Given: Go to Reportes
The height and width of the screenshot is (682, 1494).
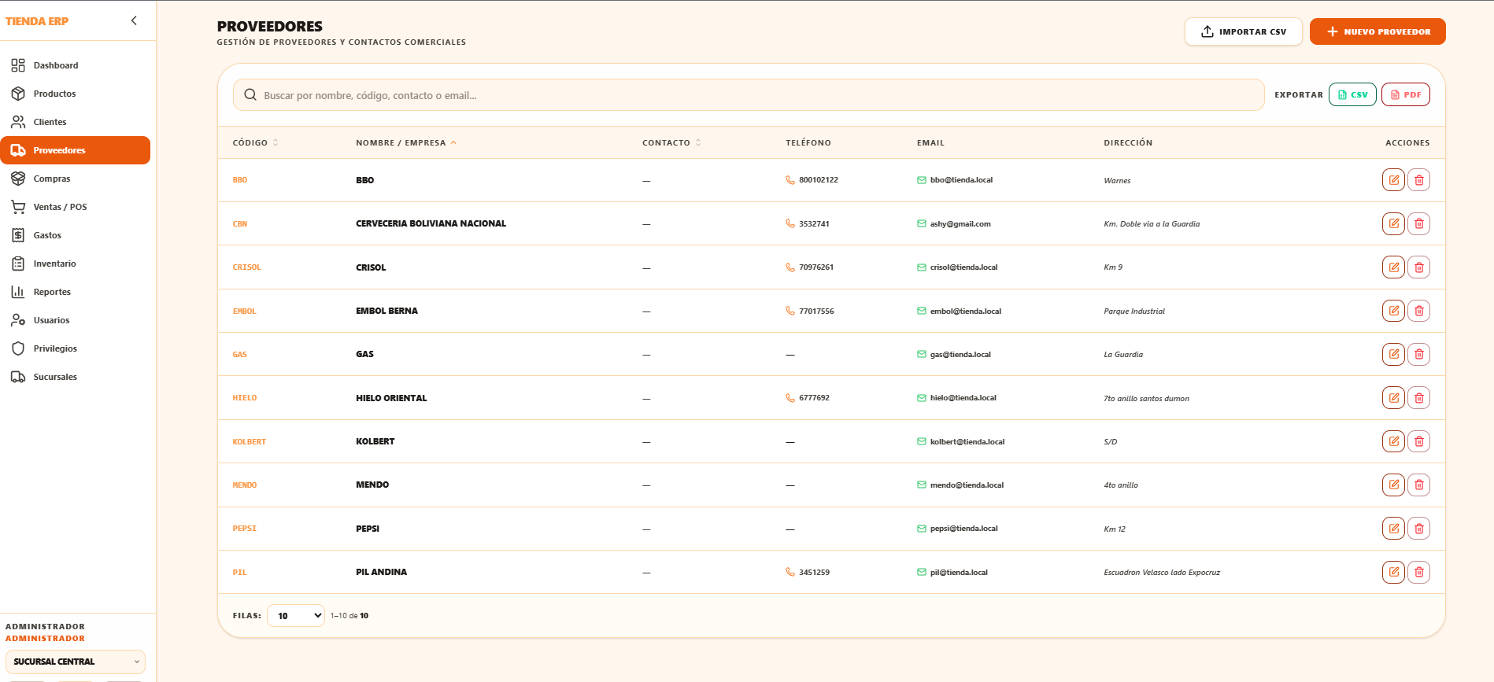Looking at the screenshot, I should point(76,292).
